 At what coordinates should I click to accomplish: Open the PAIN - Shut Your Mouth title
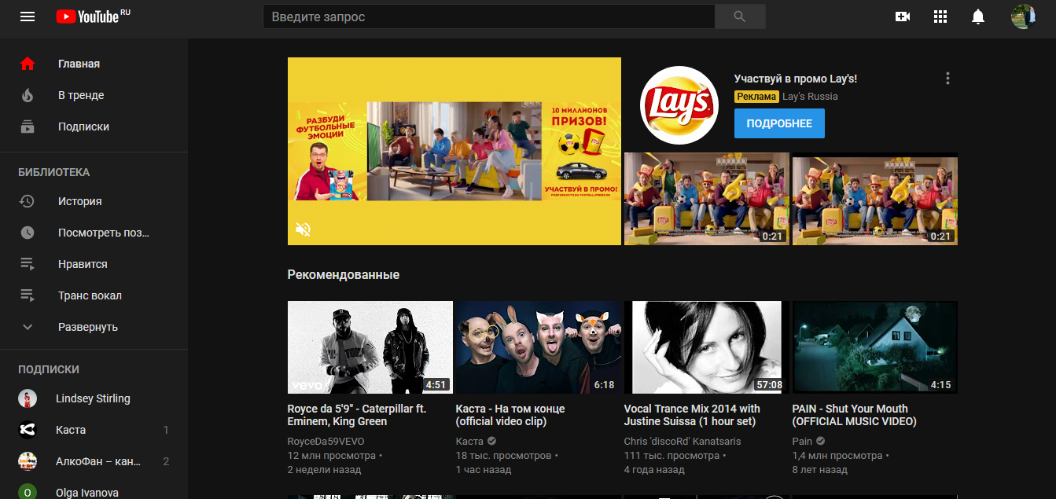[x=855, y=415]
